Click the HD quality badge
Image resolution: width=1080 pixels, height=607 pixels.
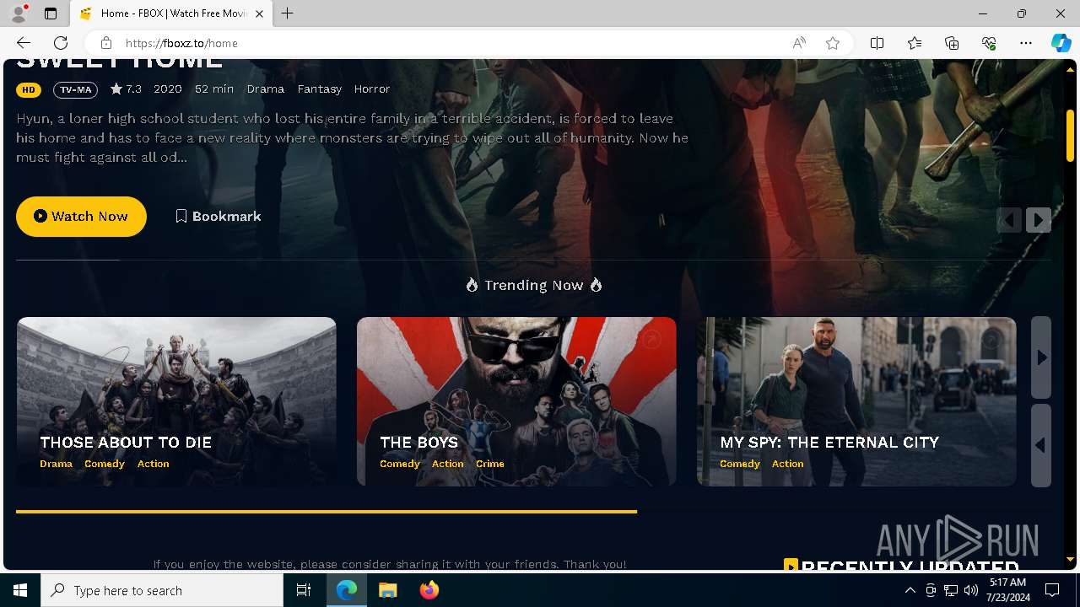click(29, 89)
